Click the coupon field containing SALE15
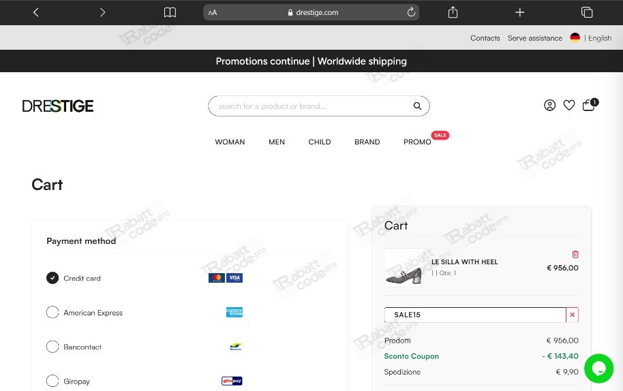Viewport: 623px width, 391px height. pos(475,315)
